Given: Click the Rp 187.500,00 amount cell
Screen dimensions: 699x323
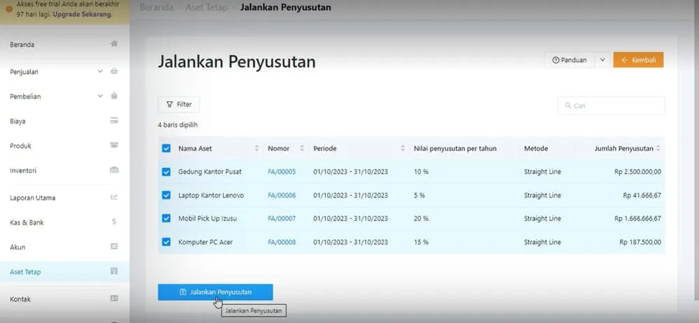Looking at the screenshot, I should tap(640, 242).
